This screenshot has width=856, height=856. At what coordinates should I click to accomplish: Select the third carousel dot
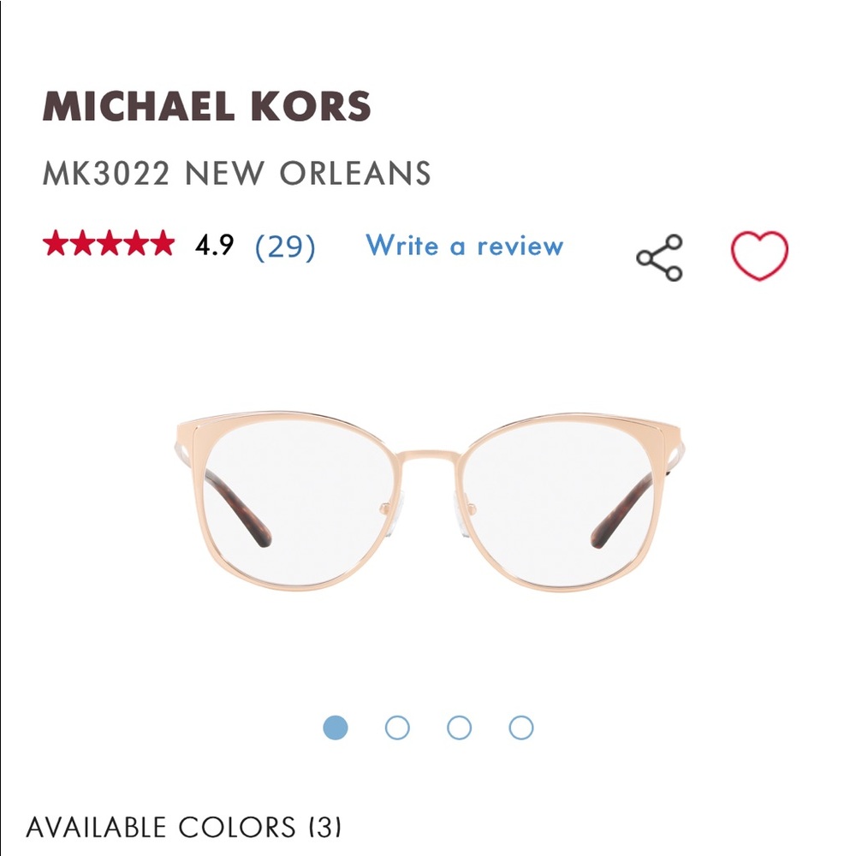click(x=457, y=728)
